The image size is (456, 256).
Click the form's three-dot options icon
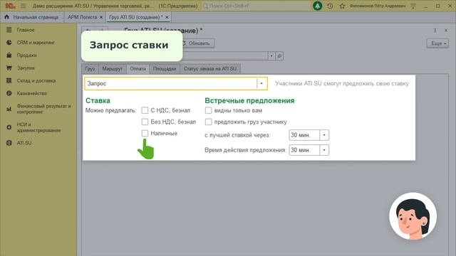point(435,30)
